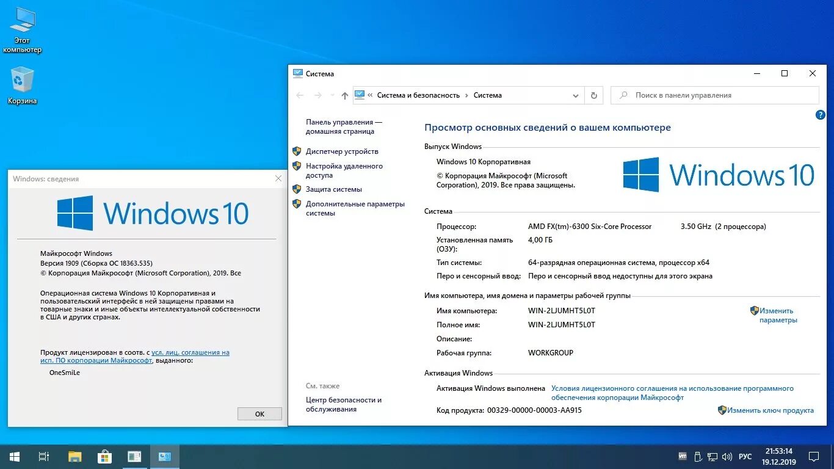Select Система и безопасность breadcrumb
This screenshot has width=834, height=469.
pyautogui.click(x=418, y=95)
